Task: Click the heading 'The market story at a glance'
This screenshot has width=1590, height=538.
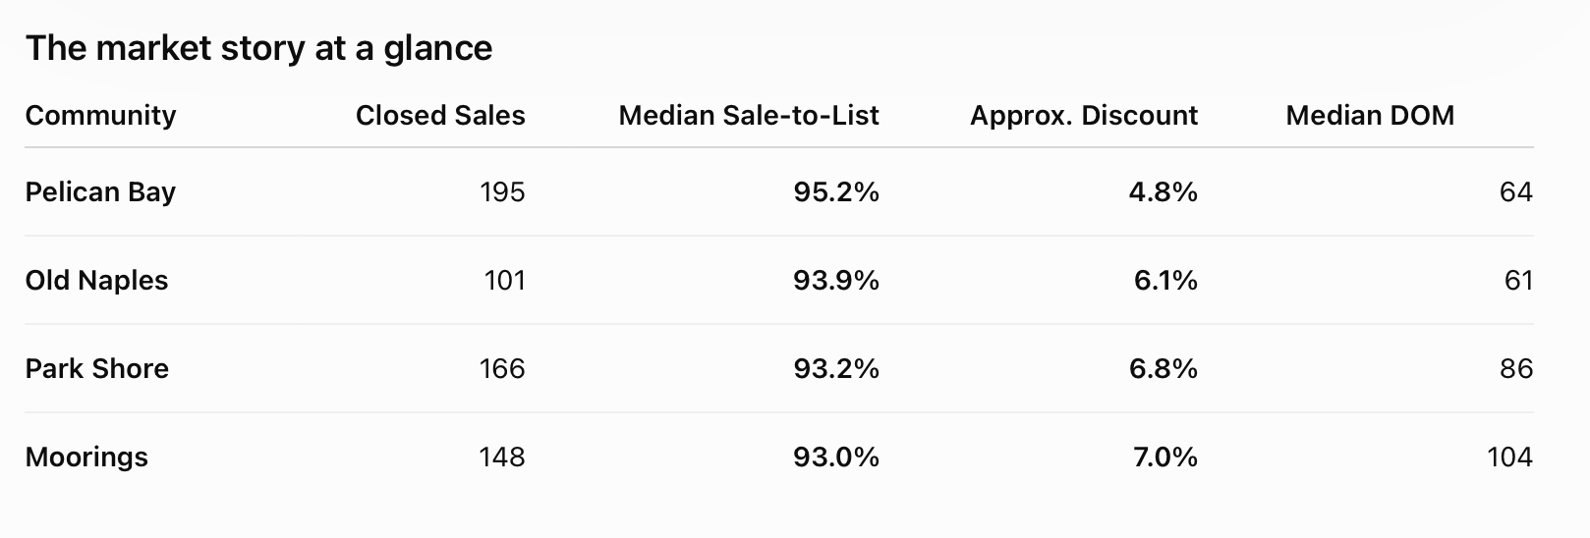Action: tap(258, 48)
